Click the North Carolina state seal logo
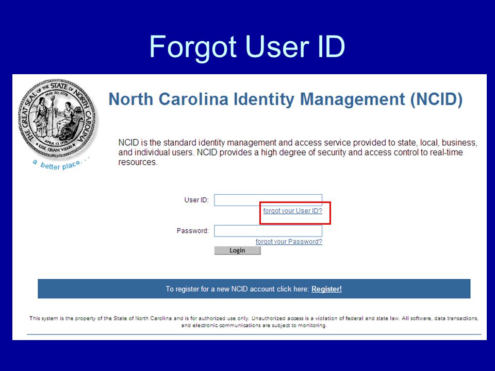Viewport: 495px width, 371px height. [x=58, y=119]
